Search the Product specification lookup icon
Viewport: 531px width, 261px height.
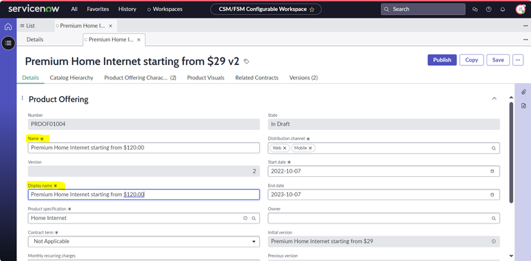pos(253,218)
